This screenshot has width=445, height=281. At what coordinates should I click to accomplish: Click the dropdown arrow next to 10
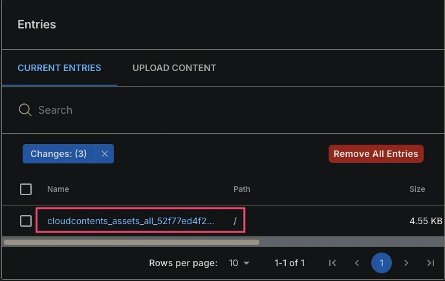[x=246, y=263]
